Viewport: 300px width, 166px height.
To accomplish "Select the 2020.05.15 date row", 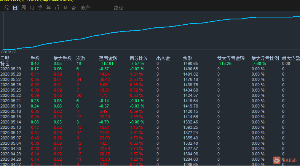I will [x=150, y=117].
